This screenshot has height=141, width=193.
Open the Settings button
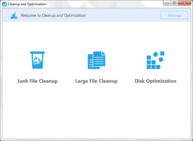coord(174,15)
